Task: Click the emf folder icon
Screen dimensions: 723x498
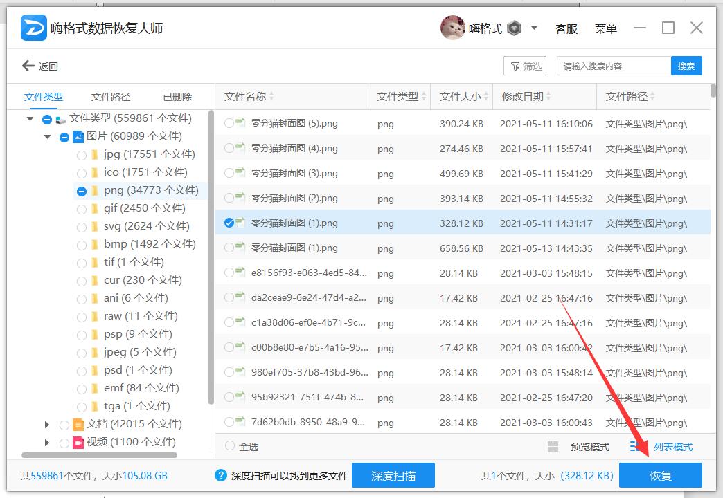Action: point(94,388)
